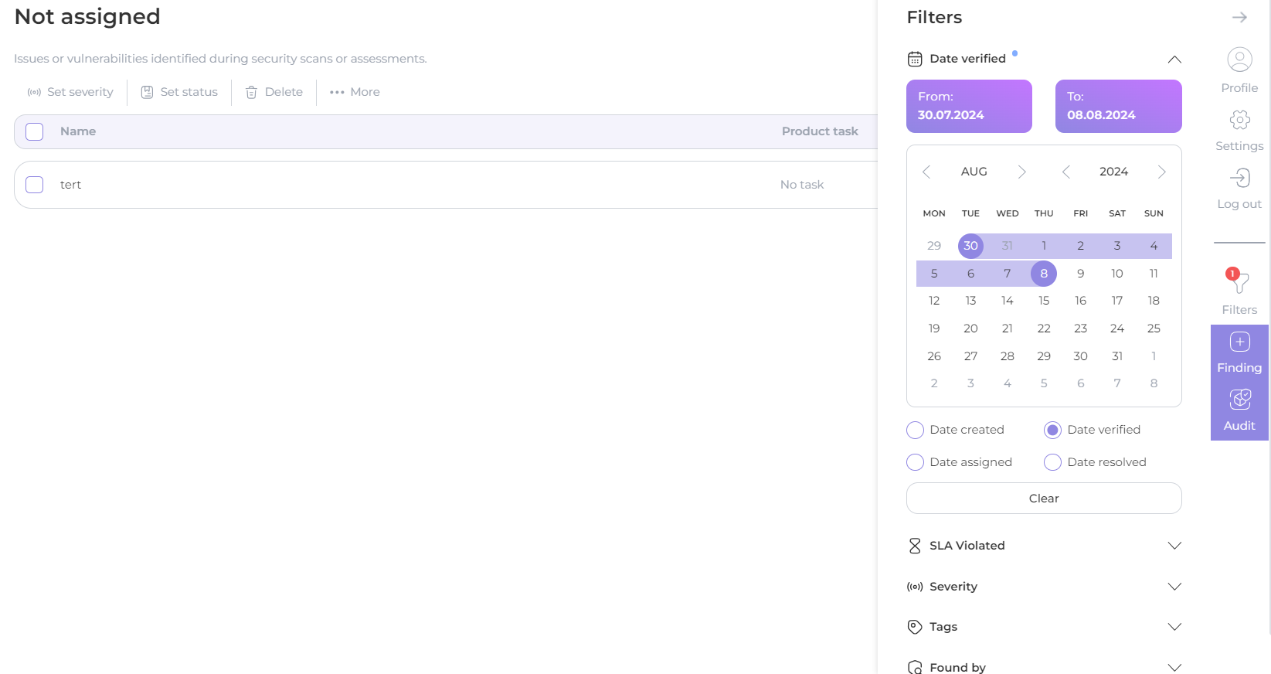Open the Profile icon in sidebar
Viewport: 1271px width, 674px height.
coord(1239,60)
